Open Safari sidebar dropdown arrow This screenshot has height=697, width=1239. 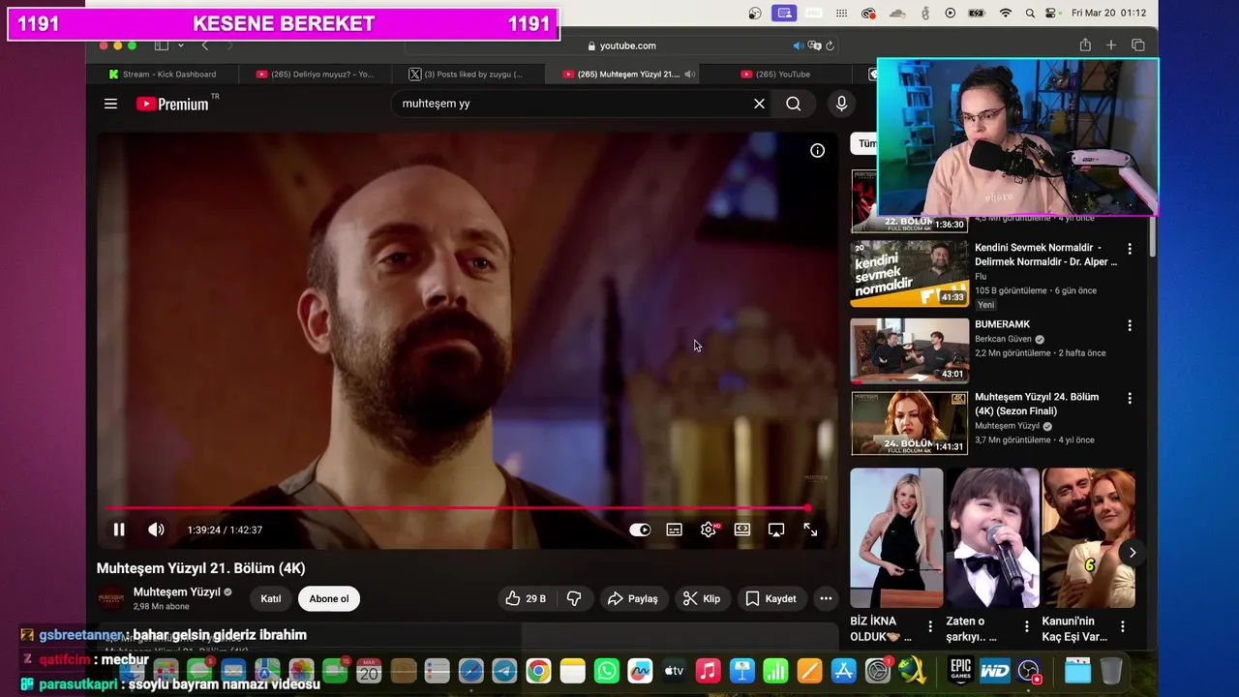click(x=180, y=45)
